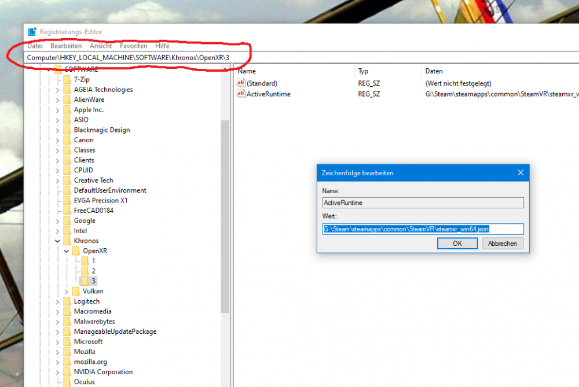This screenshot has height=387, width=579.
Task: Select the mozilla.org key
Action: tap(90, 362)
